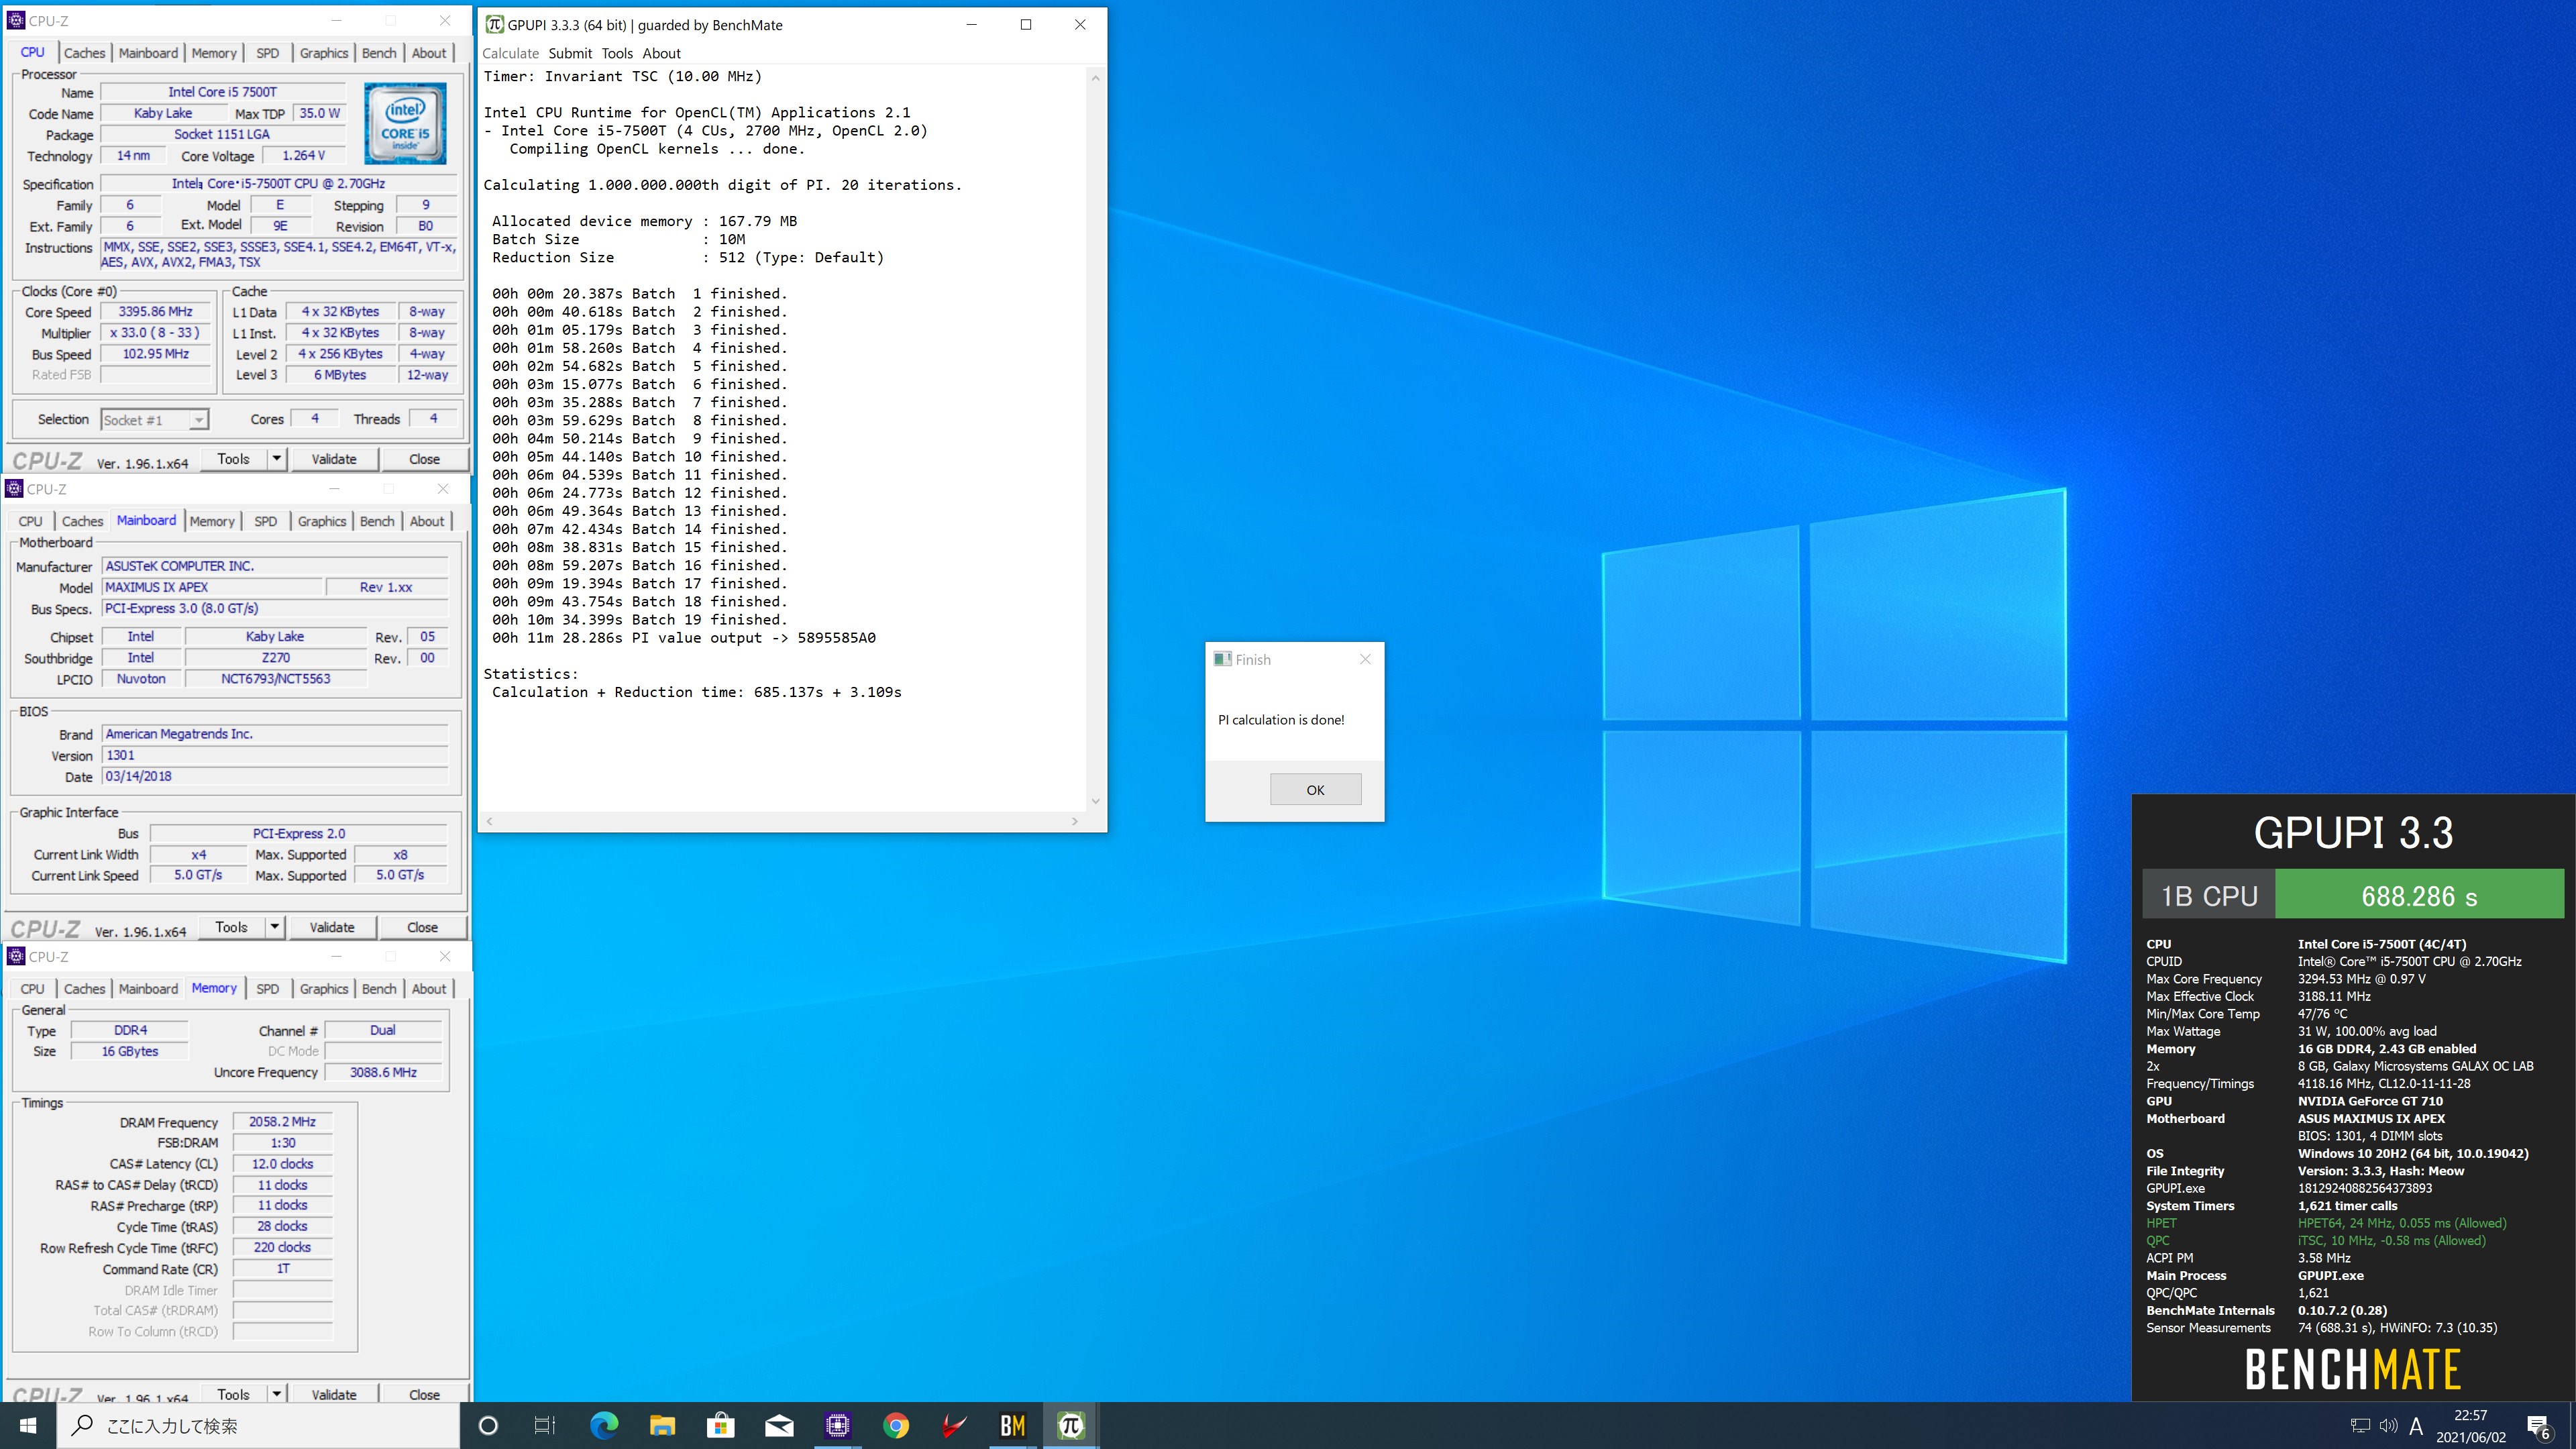Expand Socket #1 selection combo box
Image resolution: width=2576 pixels, height=1449 pixels.
pos(155,420)
